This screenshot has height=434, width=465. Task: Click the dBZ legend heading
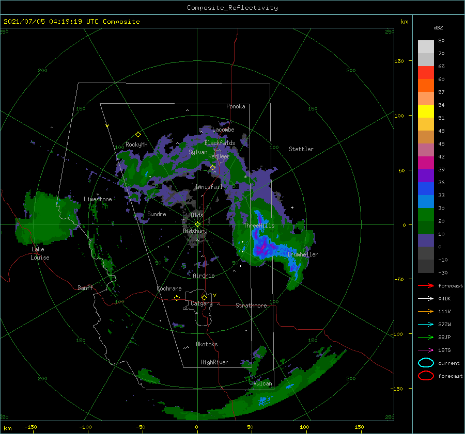click(x=438, y=27)
